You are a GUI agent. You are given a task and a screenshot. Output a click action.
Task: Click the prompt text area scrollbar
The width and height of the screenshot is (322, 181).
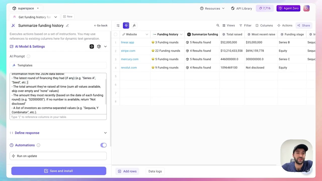pyautogui.click(x=106, y=92)
